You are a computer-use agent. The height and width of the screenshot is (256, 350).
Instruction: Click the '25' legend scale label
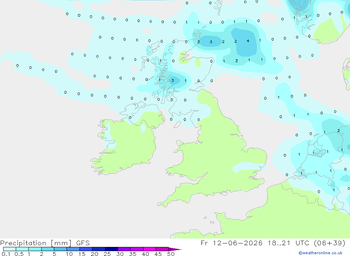107,254
